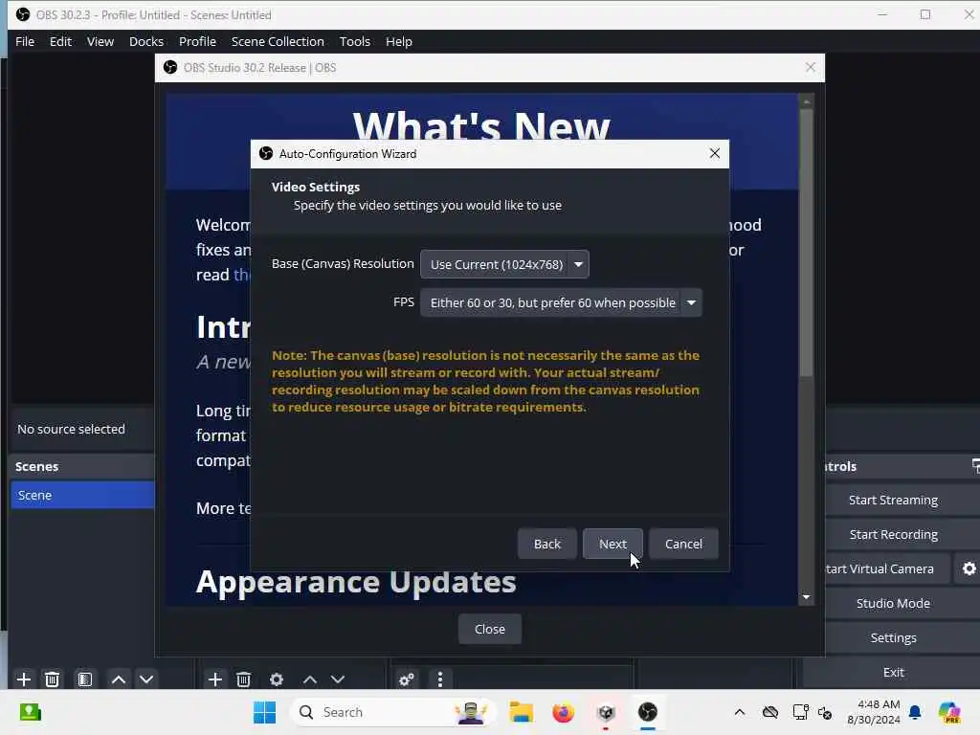The image size is (980, 735).
Task: Open audio mixer advanced properties gears icon
Action: pos(406,679)
